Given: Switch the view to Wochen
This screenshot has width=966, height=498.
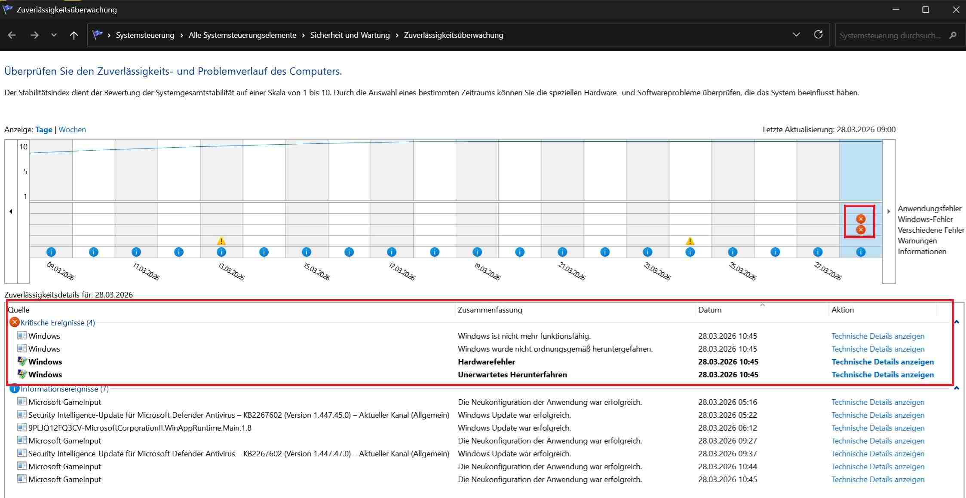Looking at the screenshot, I should (x=72, y=130).
